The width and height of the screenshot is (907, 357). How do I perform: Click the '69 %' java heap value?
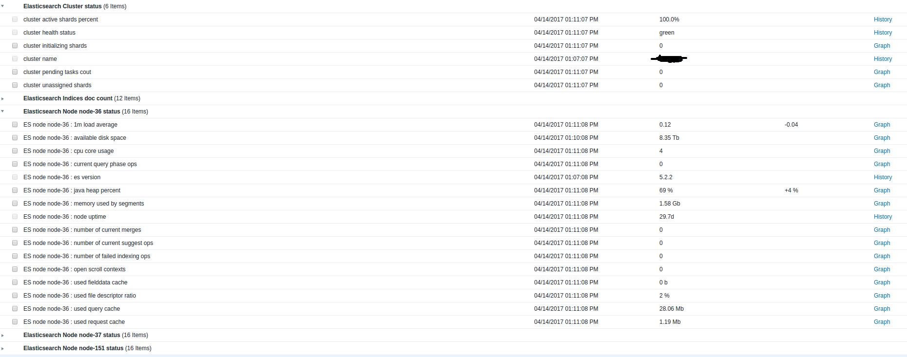click(x=666, y=190)
